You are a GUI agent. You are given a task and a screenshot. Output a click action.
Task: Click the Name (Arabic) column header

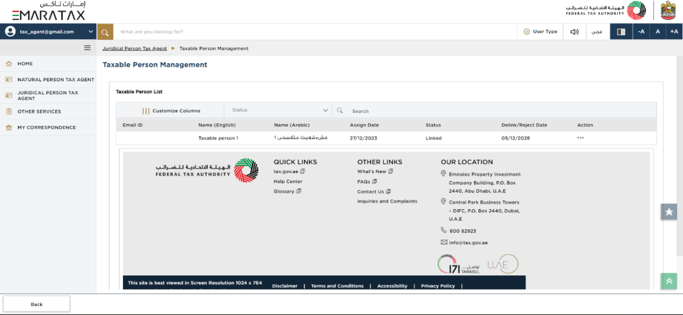(x=292, y=125)
